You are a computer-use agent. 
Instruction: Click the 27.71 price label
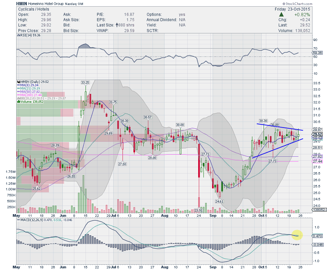[205, 154]
